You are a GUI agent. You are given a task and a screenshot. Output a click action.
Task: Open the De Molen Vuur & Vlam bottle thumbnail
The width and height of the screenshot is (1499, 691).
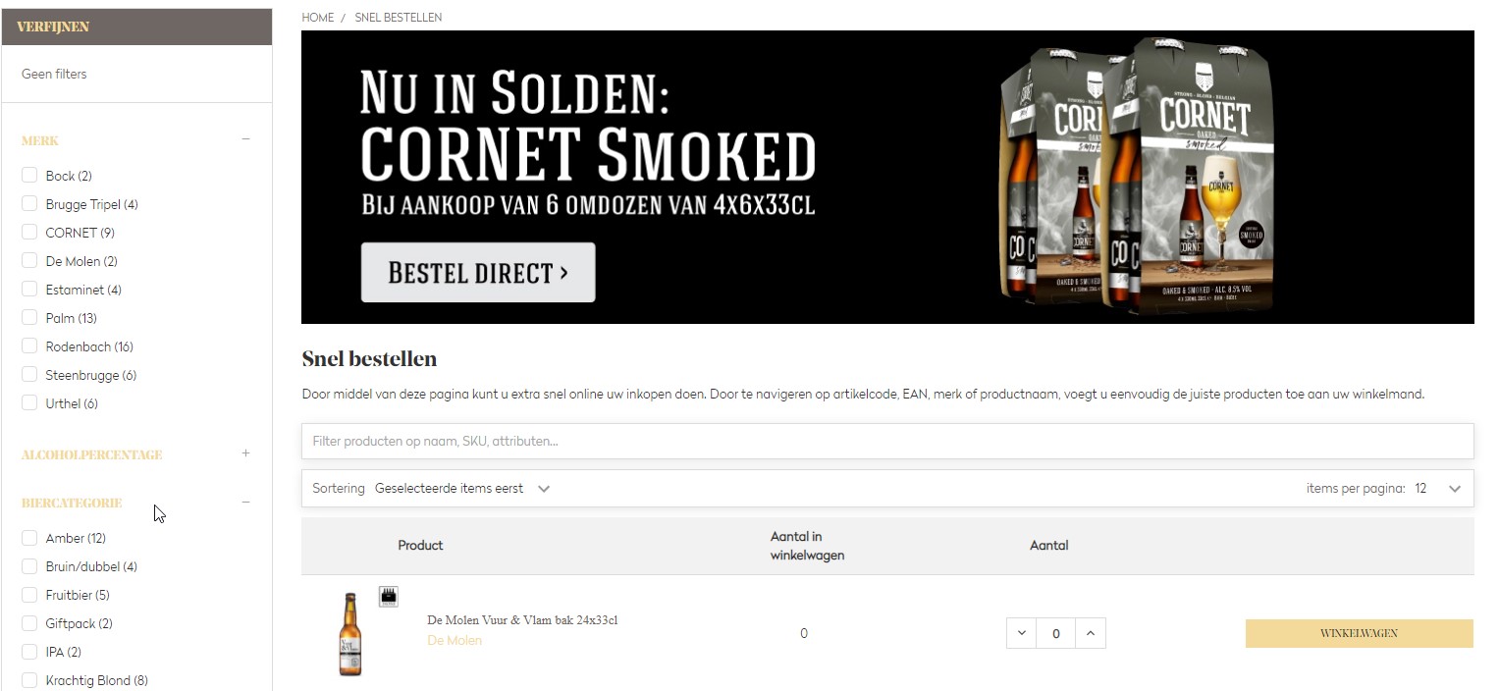tap(349, 634)
